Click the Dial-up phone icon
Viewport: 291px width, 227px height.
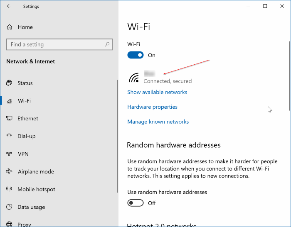click(9, 136)
